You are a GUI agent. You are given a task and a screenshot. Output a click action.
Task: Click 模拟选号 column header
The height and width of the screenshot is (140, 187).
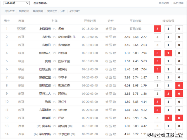pyautogui.click(x=168, y=21)
